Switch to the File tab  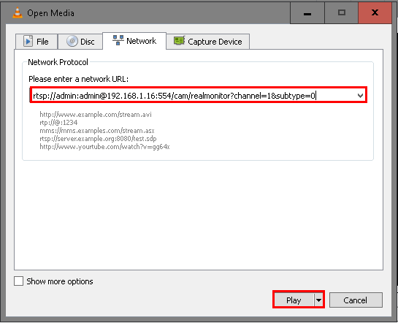pyautogui.click(x=37, y=42)
